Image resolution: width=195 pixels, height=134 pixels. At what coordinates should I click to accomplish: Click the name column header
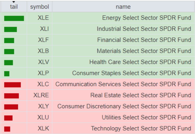(x=123, y=7)
